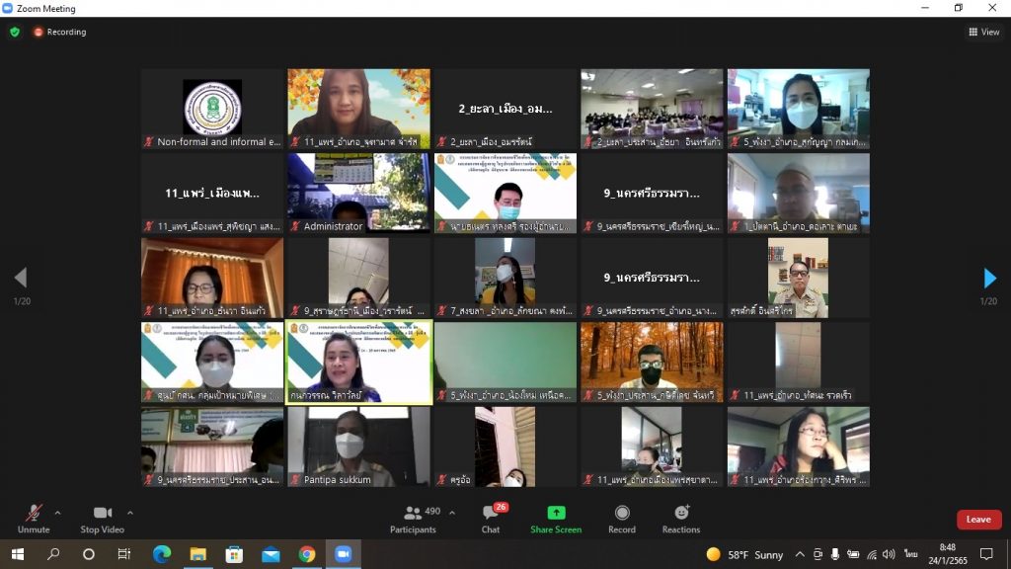Expand audio options beside Unmute
The height and width of the screenshot is (569, 1011).
coord(57,513)
